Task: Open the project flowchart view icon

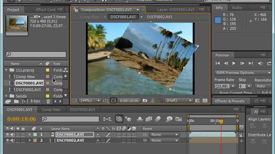Action: (65, 70)
